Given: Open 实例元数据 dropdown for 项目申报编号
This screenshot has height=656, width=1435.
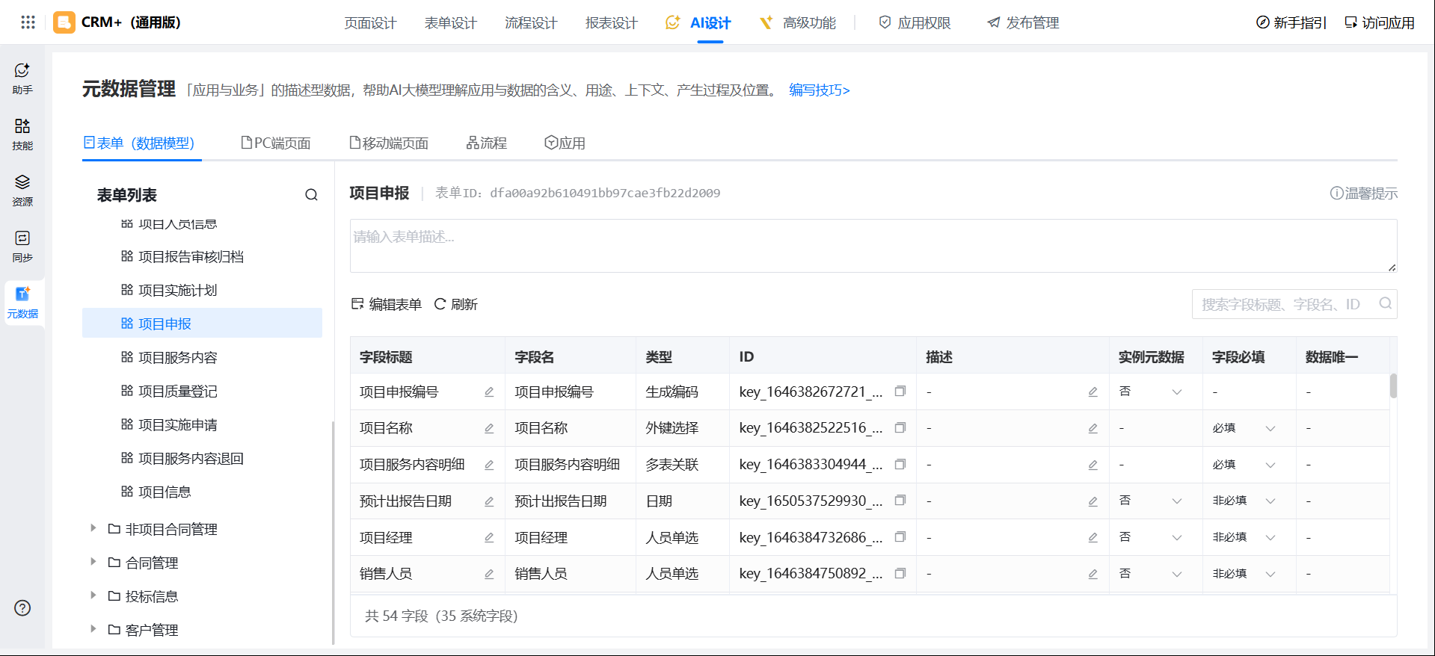Looking at the screenshot, I should (1177, 392).
